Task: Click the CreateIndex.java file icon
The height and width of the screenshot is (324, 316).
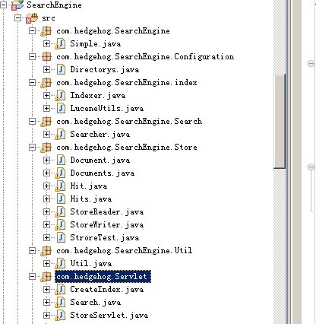Action: pos(60,290)
